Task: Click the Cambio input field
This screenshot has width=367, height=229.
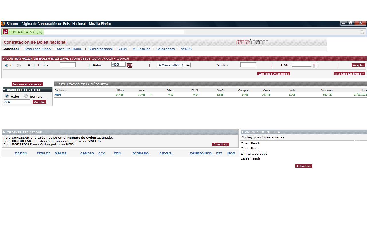Action: 248,65
